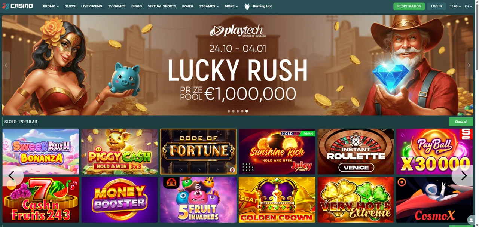The width and height of the screenshot is (479, 227).
Task: Open the Code of Fortune game thumbnail
Action: [x=198, y=151]
